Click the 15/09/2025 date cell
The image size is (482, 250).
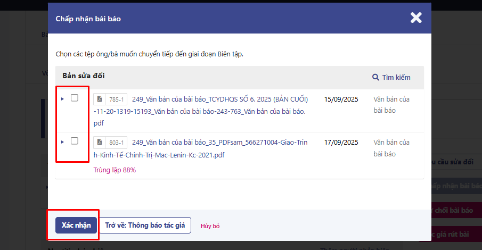click(x=341, y=99)
